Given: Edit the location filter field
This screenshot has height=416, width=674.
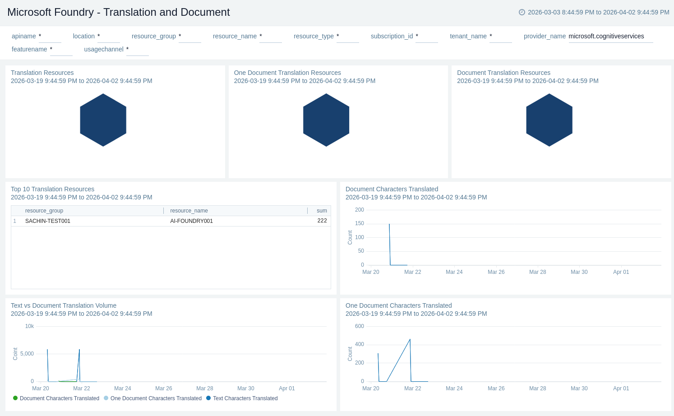Looking at the screenshot, I should coord(108,37).
